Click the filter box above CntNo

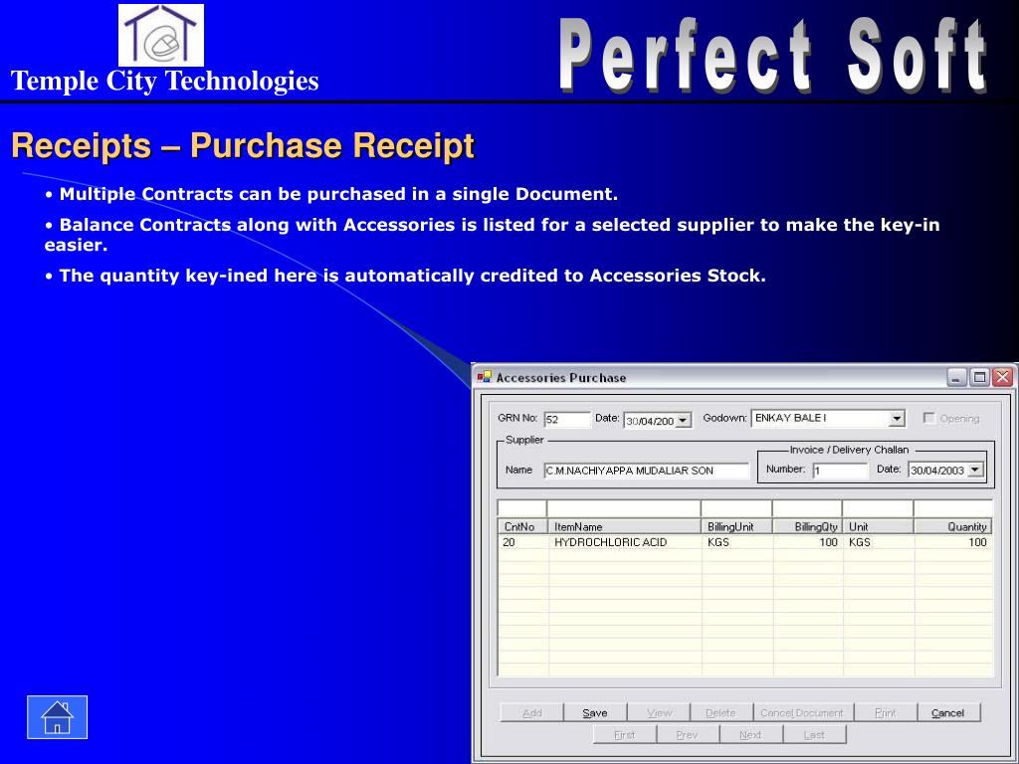click(x=521, y=508)
